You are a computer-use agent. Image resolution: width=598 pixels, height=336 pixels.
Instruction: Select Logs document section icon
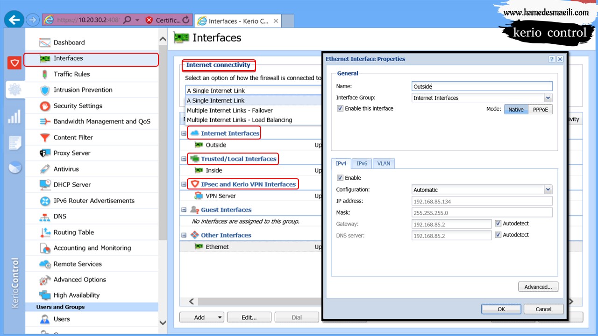(x=14, y=142)
